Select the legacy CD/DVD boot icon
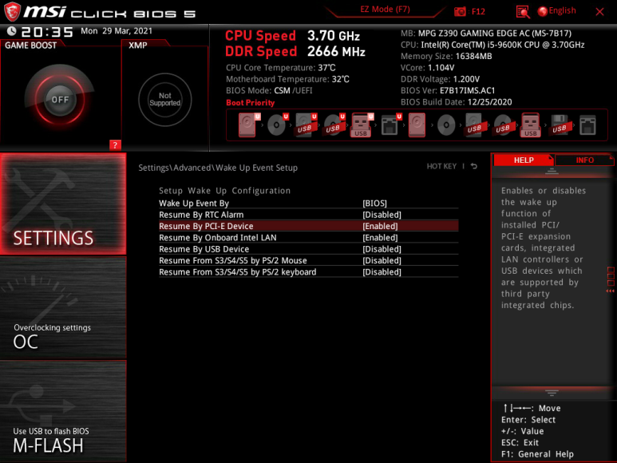The image size is (617, 463). click(x=446, y=125)
